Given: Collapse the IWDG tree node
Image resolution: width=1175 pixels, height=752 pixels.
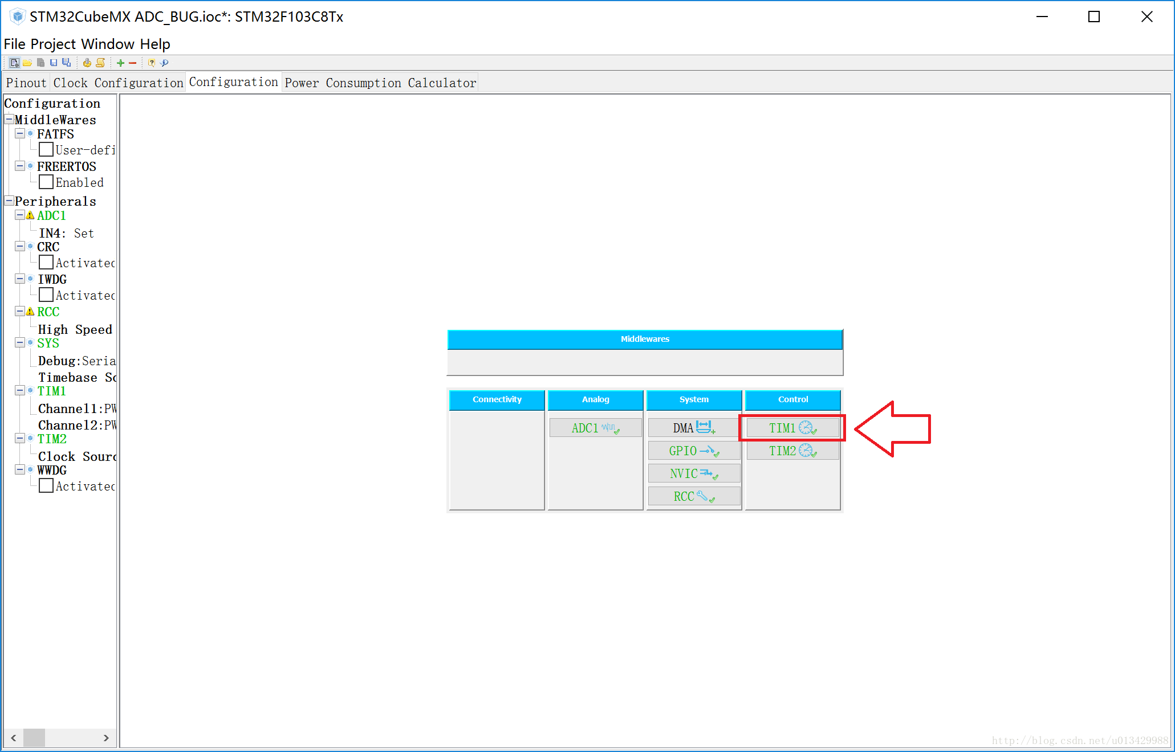Looking at the screenshot, I should (x=20, y=279).
